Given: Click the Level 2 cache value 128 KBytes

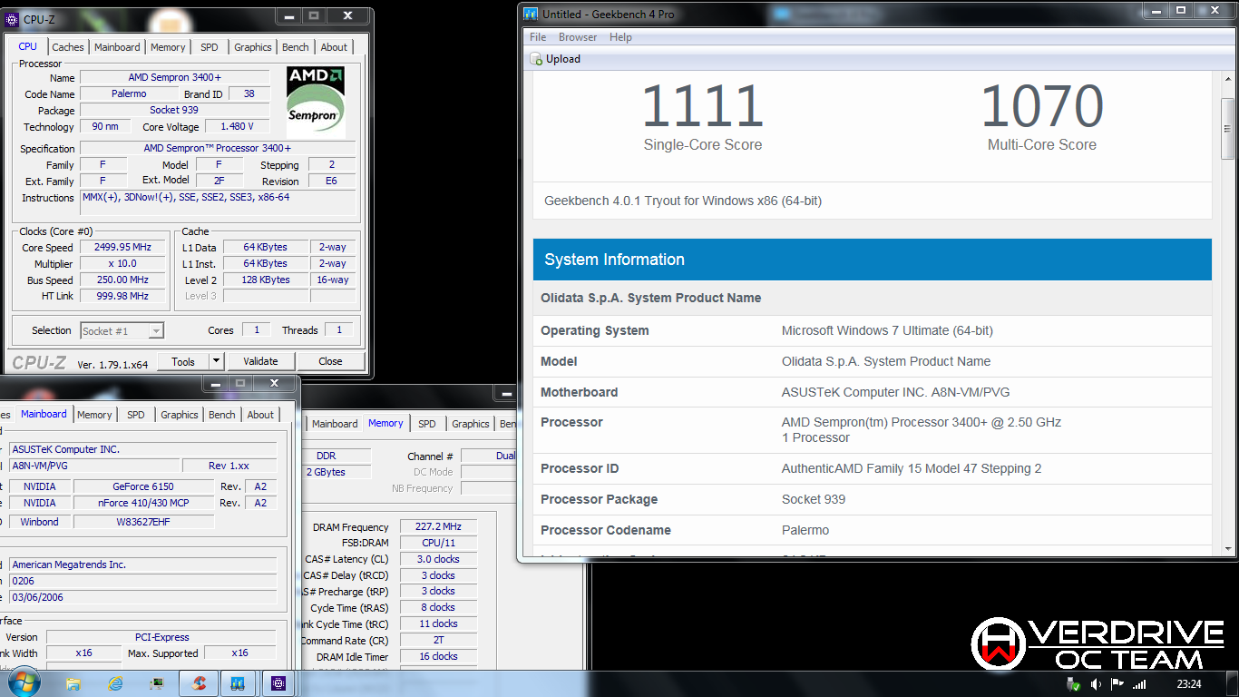Looking at the screenshot, I should pyautogui.click(x=265, y=280).
